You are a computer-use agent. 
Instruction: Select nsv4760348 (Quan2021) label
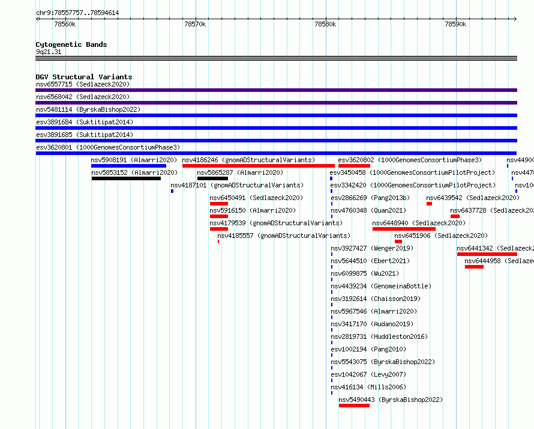368,210
